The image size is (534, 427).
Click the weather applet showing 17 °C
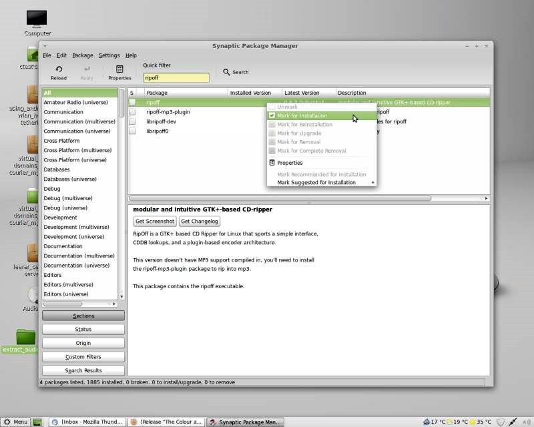point(434,422)
